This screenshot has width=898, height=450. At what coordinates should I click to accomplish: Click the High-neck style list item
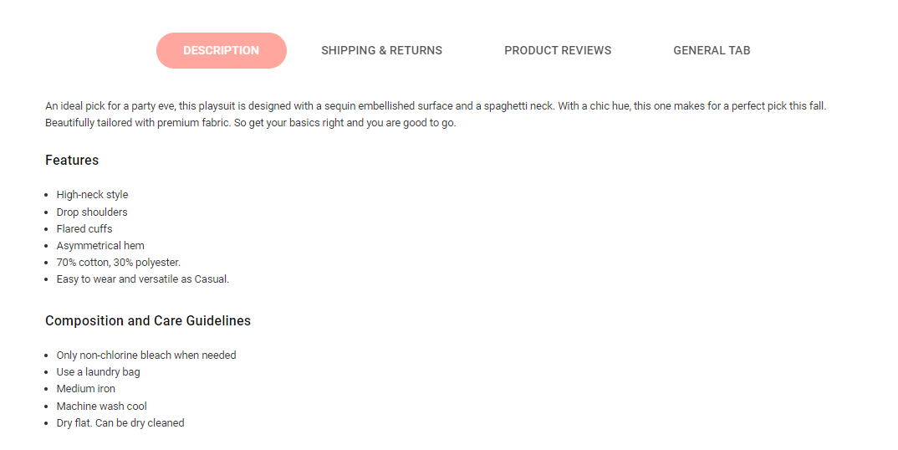pos(92,195)
